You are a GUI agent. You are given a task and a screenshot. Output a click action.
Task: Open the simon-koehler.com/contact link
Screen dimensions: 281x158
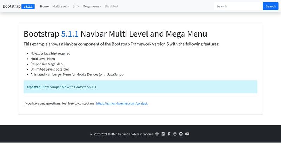click(x=122, y=103)
